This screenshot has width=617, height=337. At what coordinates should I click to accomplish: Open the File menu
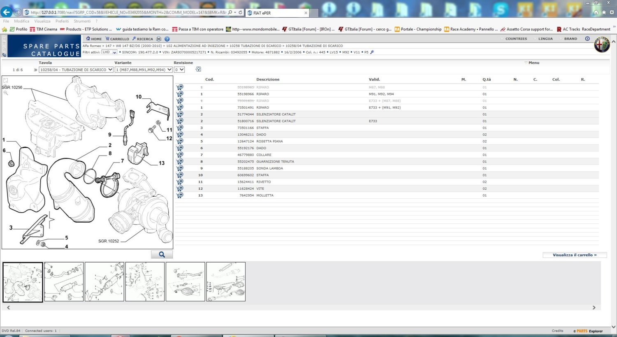click(6, 21)
